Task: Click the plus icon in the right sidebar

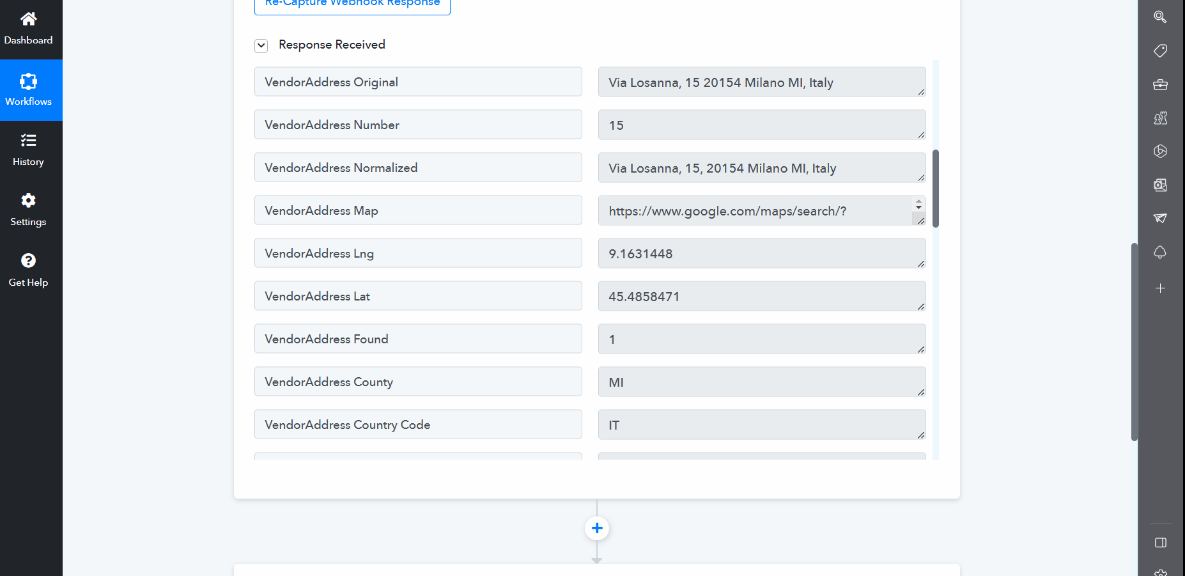Action: click(x=1160, y=288)
